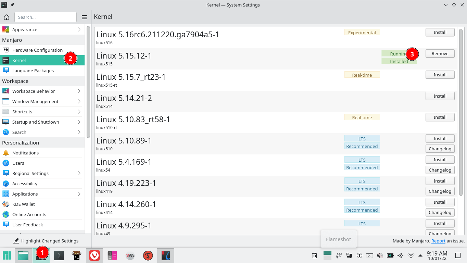The image size is (467, 263).
Task: Open the VM app in the taskbar
Action: pyautogui.click(x=130, y=255)
